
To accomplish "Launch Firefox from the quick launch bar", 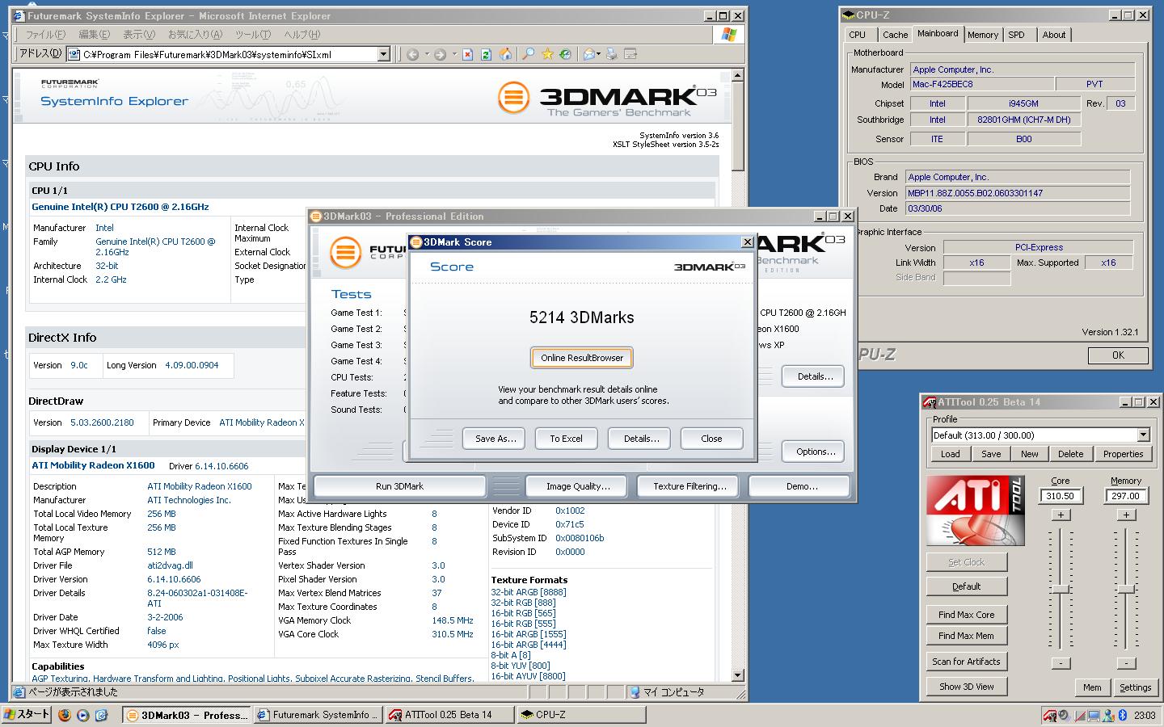I will coord(65,715).
